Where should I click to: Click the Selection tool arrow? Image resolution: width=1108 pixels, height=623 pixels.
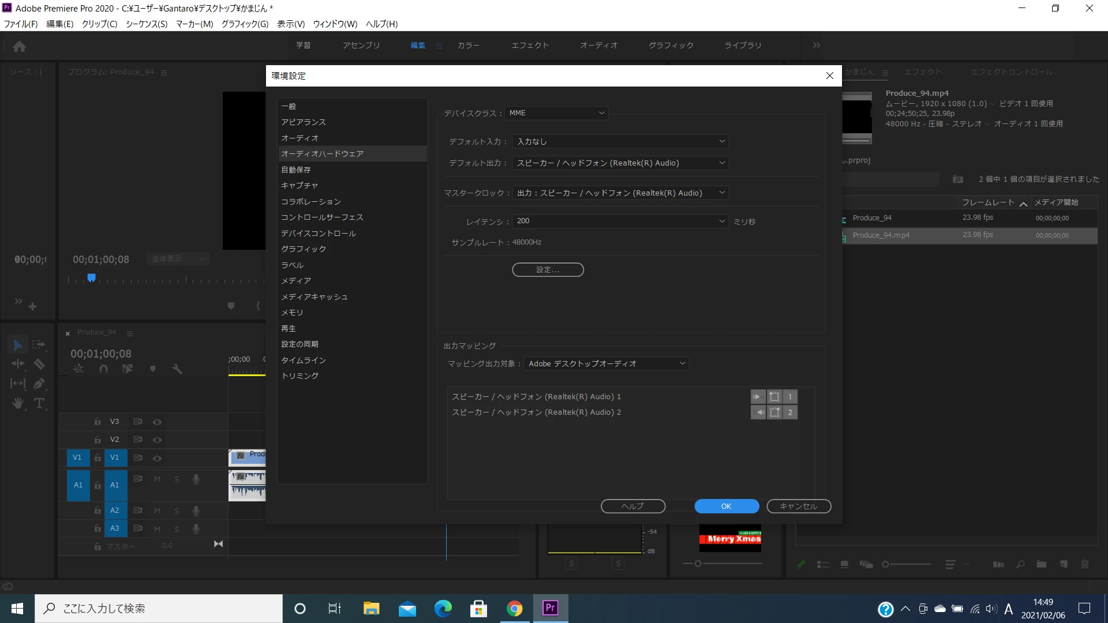[18, 345]
